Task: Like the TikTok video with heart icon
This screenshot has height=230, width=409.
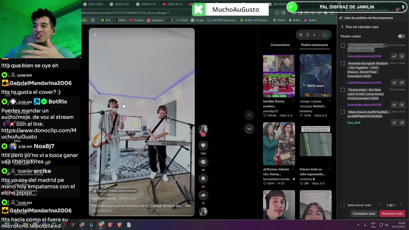Action: (203, 145)
